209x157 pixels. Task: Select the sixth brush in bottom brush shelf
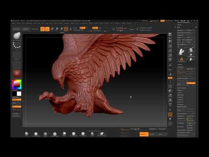[74, 133]
